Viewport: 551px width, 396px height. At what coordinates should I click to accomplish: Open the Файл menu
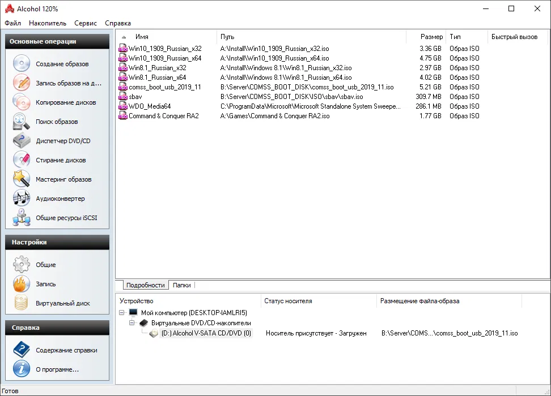[12, 23]
